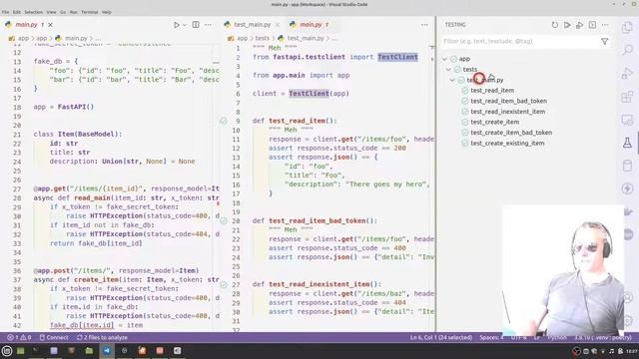This screenshot has height=359, width=639.
Task: Open database view in activity bar
Action: point(627,166)
